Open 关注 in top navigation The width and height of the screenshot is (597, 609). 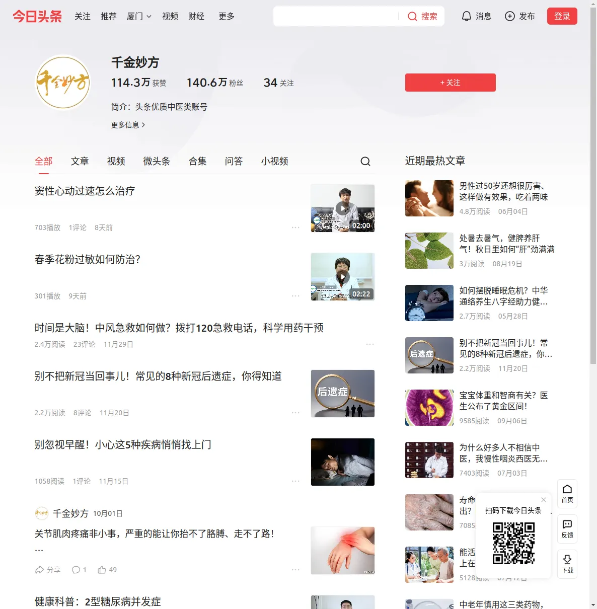click(x=83, y=16)
